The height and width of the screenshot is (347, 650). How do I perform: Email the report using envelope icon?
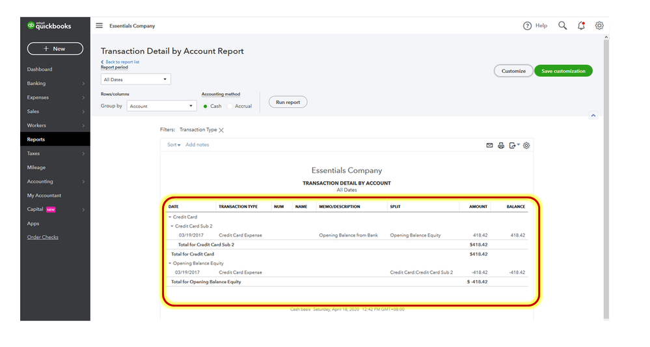pos(489,146)
